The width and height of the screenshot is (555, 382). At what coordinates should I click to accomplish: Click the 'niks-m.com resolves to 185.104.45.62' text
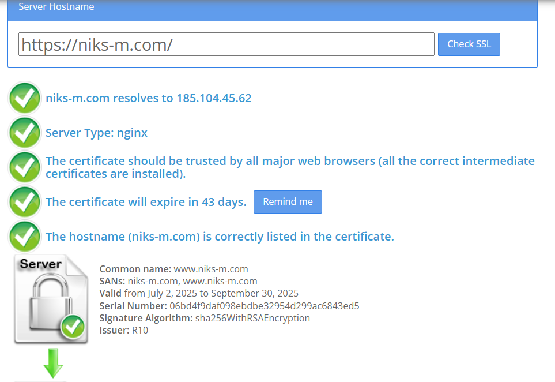click(x=148, y=98)
